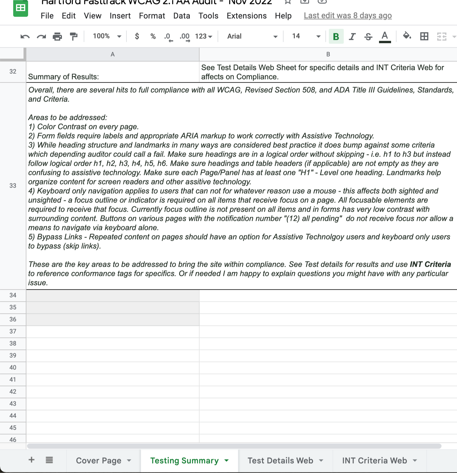Open the Format menu
The height and width of the screenshot is (473, 457).
[x=152, y=16]
